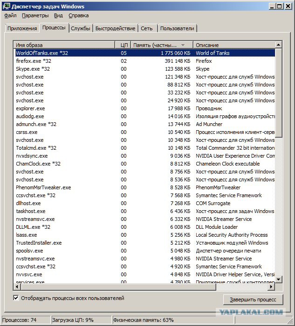This screenshot has height=326, width=295.
Task: Click the NVIDIA Driver Helper Service description
Action: (x=235, y=274)
